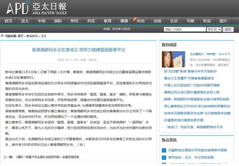The image size is (239, 166).
Task: Select the 财经 navigation menu item
Action: [74, 21]
